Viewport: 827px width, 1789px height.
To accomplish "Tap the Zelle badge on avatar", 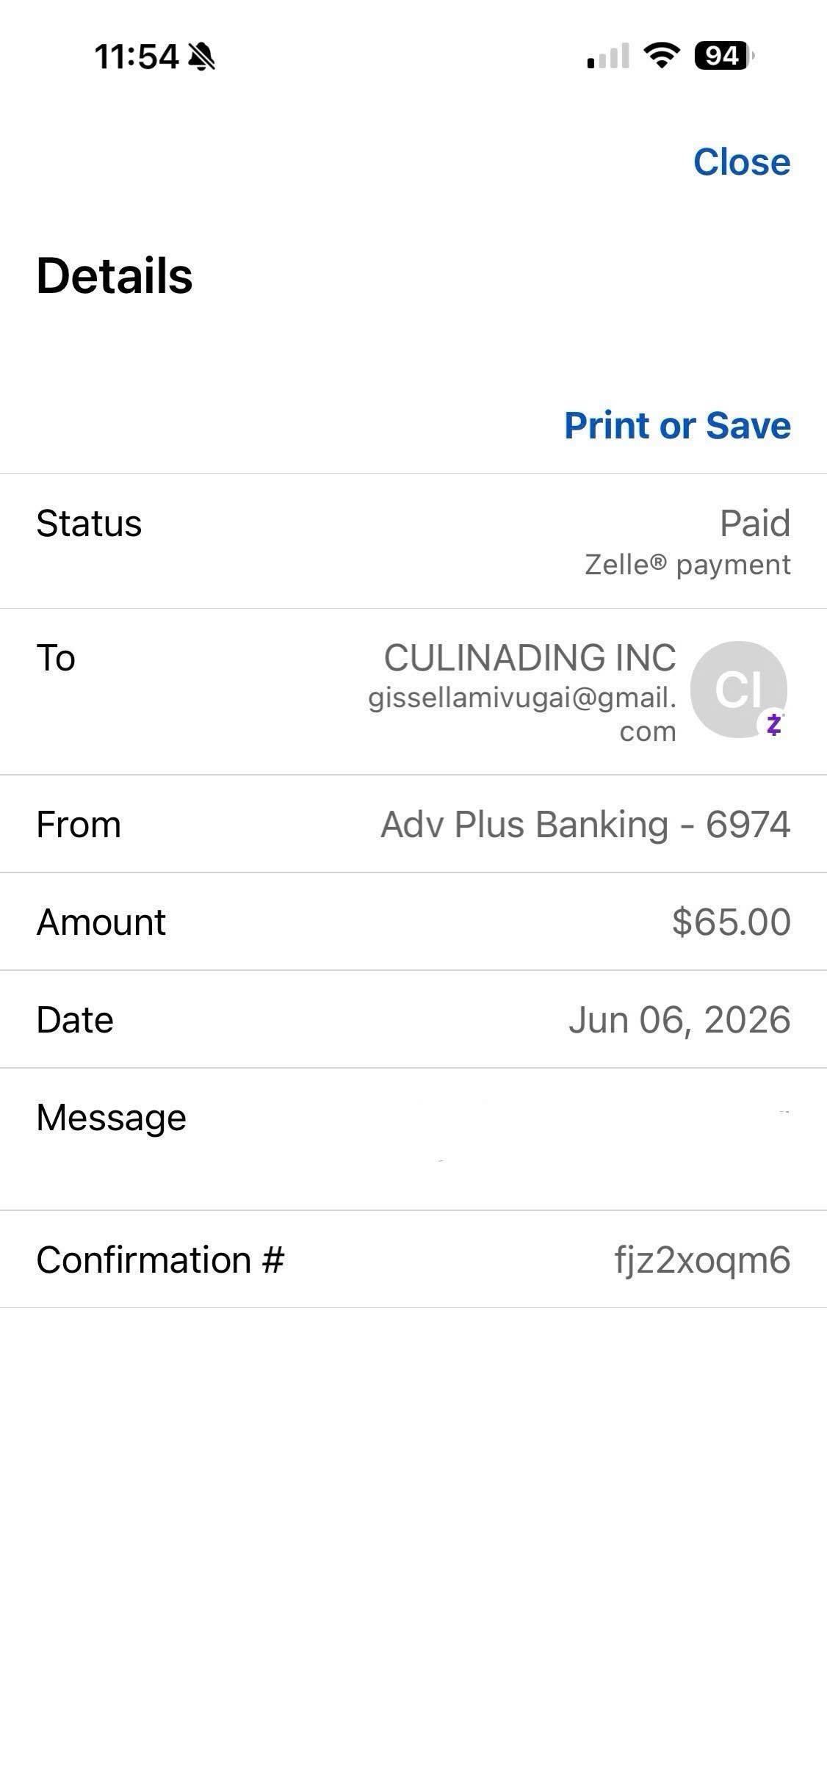I will click(x=773, y=724).
